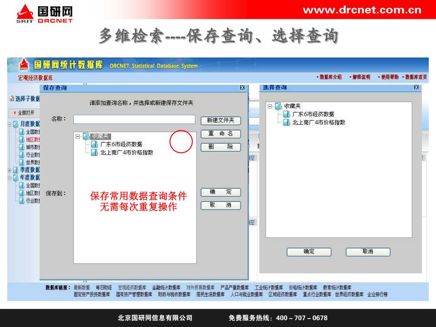Open the 企业排行榜 link
Image resolution: width=436 pixels, height=327 pixels.
click(x=378, y=295)
